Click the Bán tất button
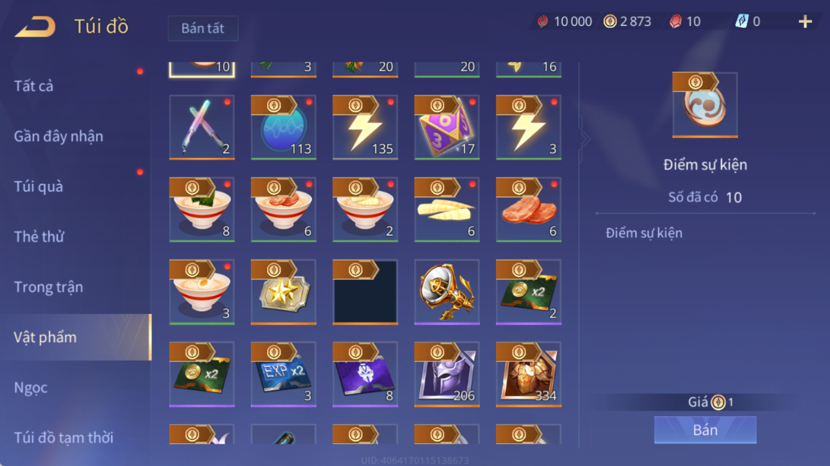 (203, 28)
